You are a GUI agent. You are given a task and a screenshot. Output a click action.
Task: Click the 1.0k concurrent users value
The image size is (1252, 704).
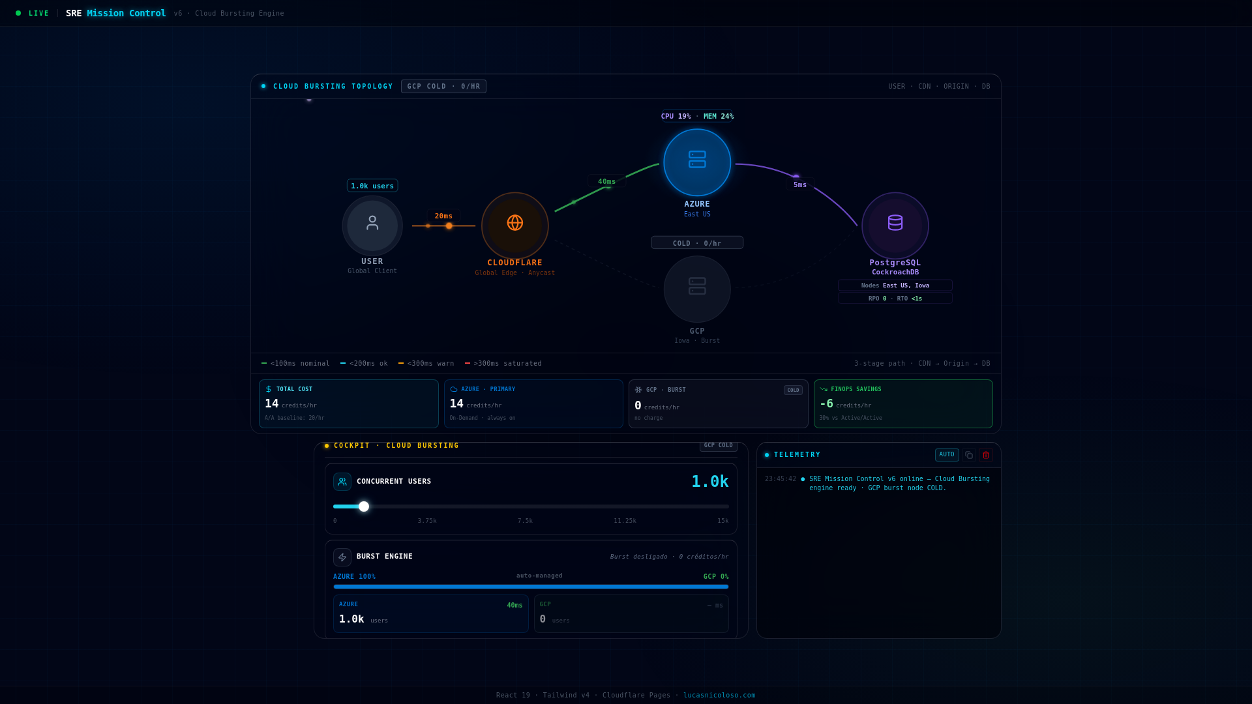coord(710,482)
